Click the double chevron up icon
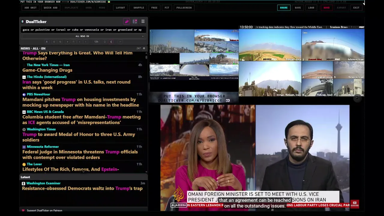Screen dimensions: 384x216 (73, 42)
